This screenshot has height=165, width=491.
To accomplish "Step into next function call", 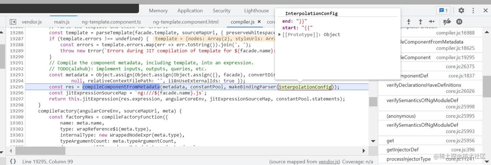I will 409,22.
